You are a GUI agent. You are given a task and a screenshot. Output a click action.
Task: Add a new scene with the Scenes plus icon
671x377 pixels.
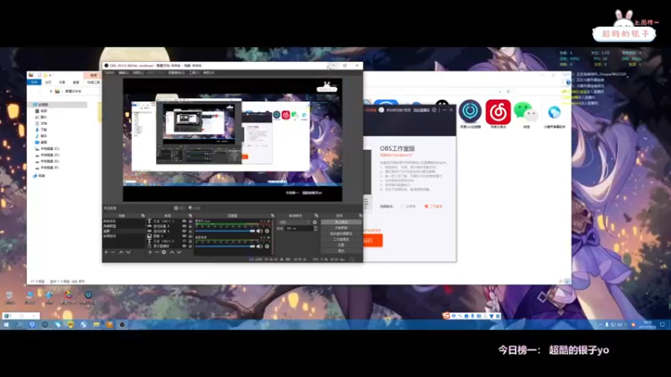click(x=107, y=252)
